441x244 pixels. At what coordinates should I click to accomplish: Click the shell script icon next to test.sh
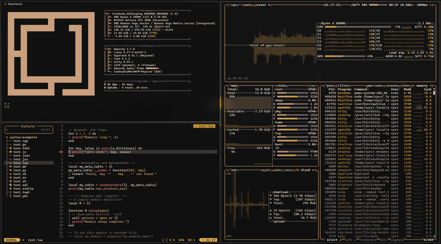11,182
